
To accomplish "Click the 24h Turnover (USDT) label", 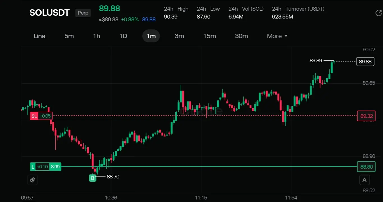I will (x=298, y=9).
